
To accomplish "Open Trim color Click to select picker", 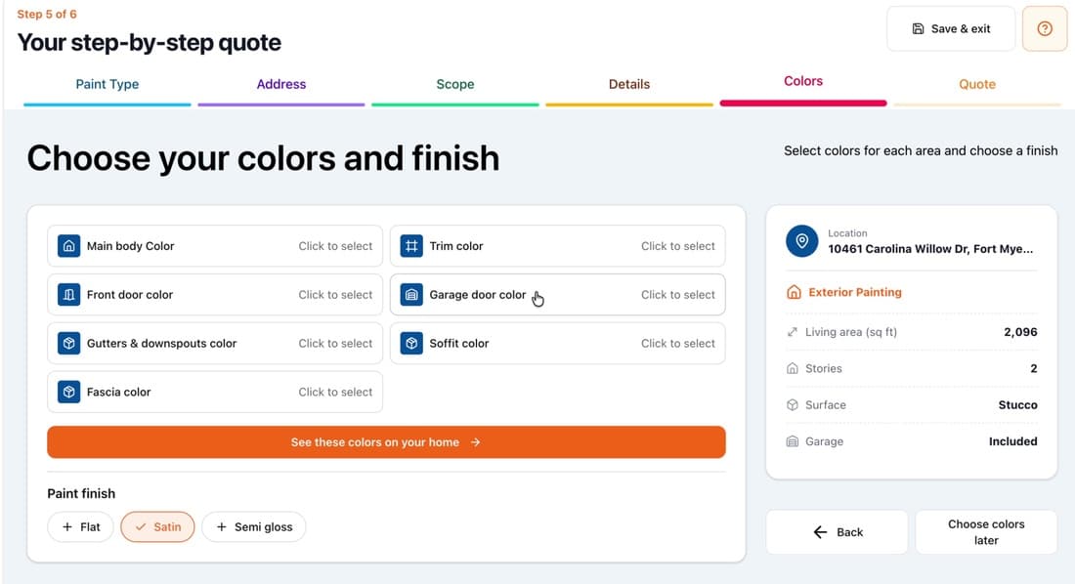I will pos(557,246).
